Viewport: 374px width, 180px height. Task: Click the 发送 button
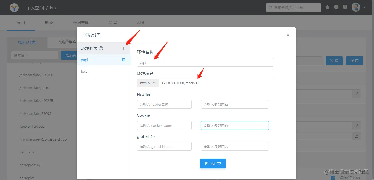(334, 61)
